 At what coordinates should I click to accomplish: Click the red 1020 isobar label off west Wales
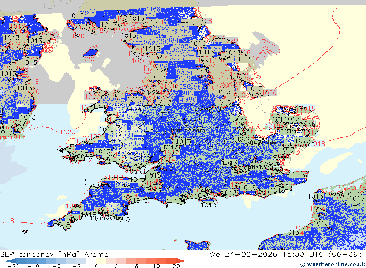coord(68,132)
